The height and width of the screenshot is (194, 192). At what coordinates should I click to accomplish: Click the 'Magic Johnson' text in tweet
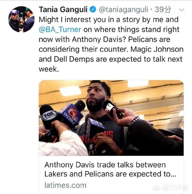157,49
